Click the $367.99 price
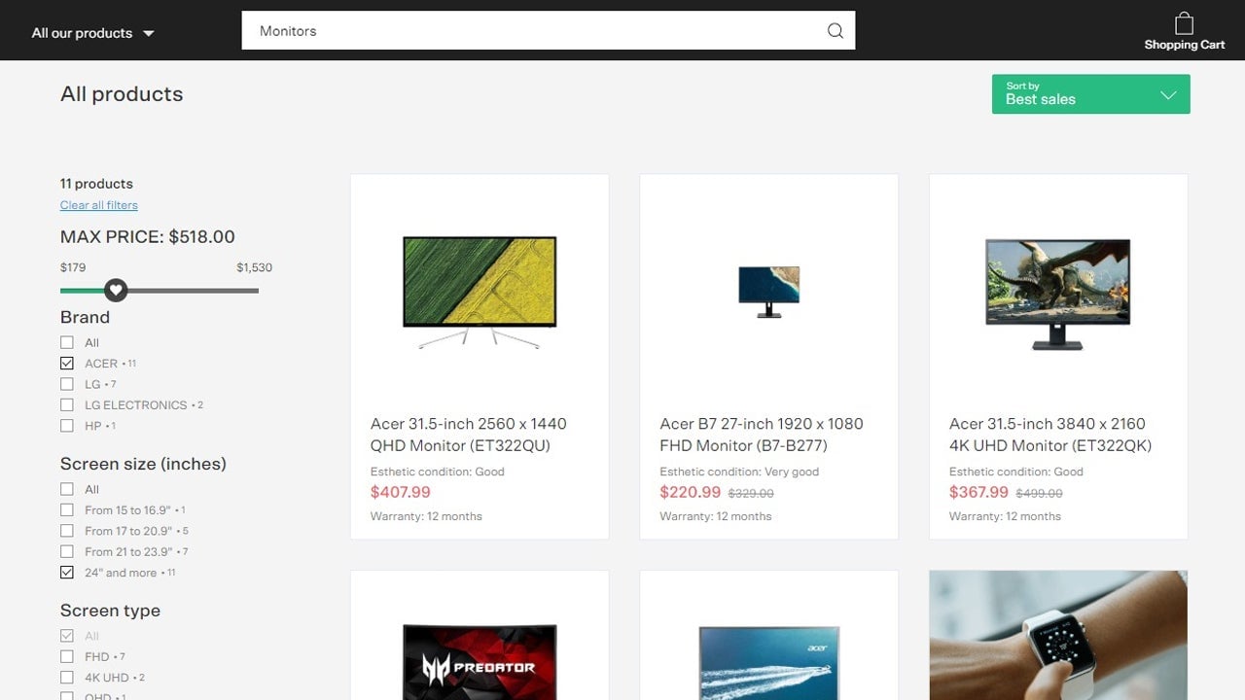Screen dimensions: 1245x700 979,492
